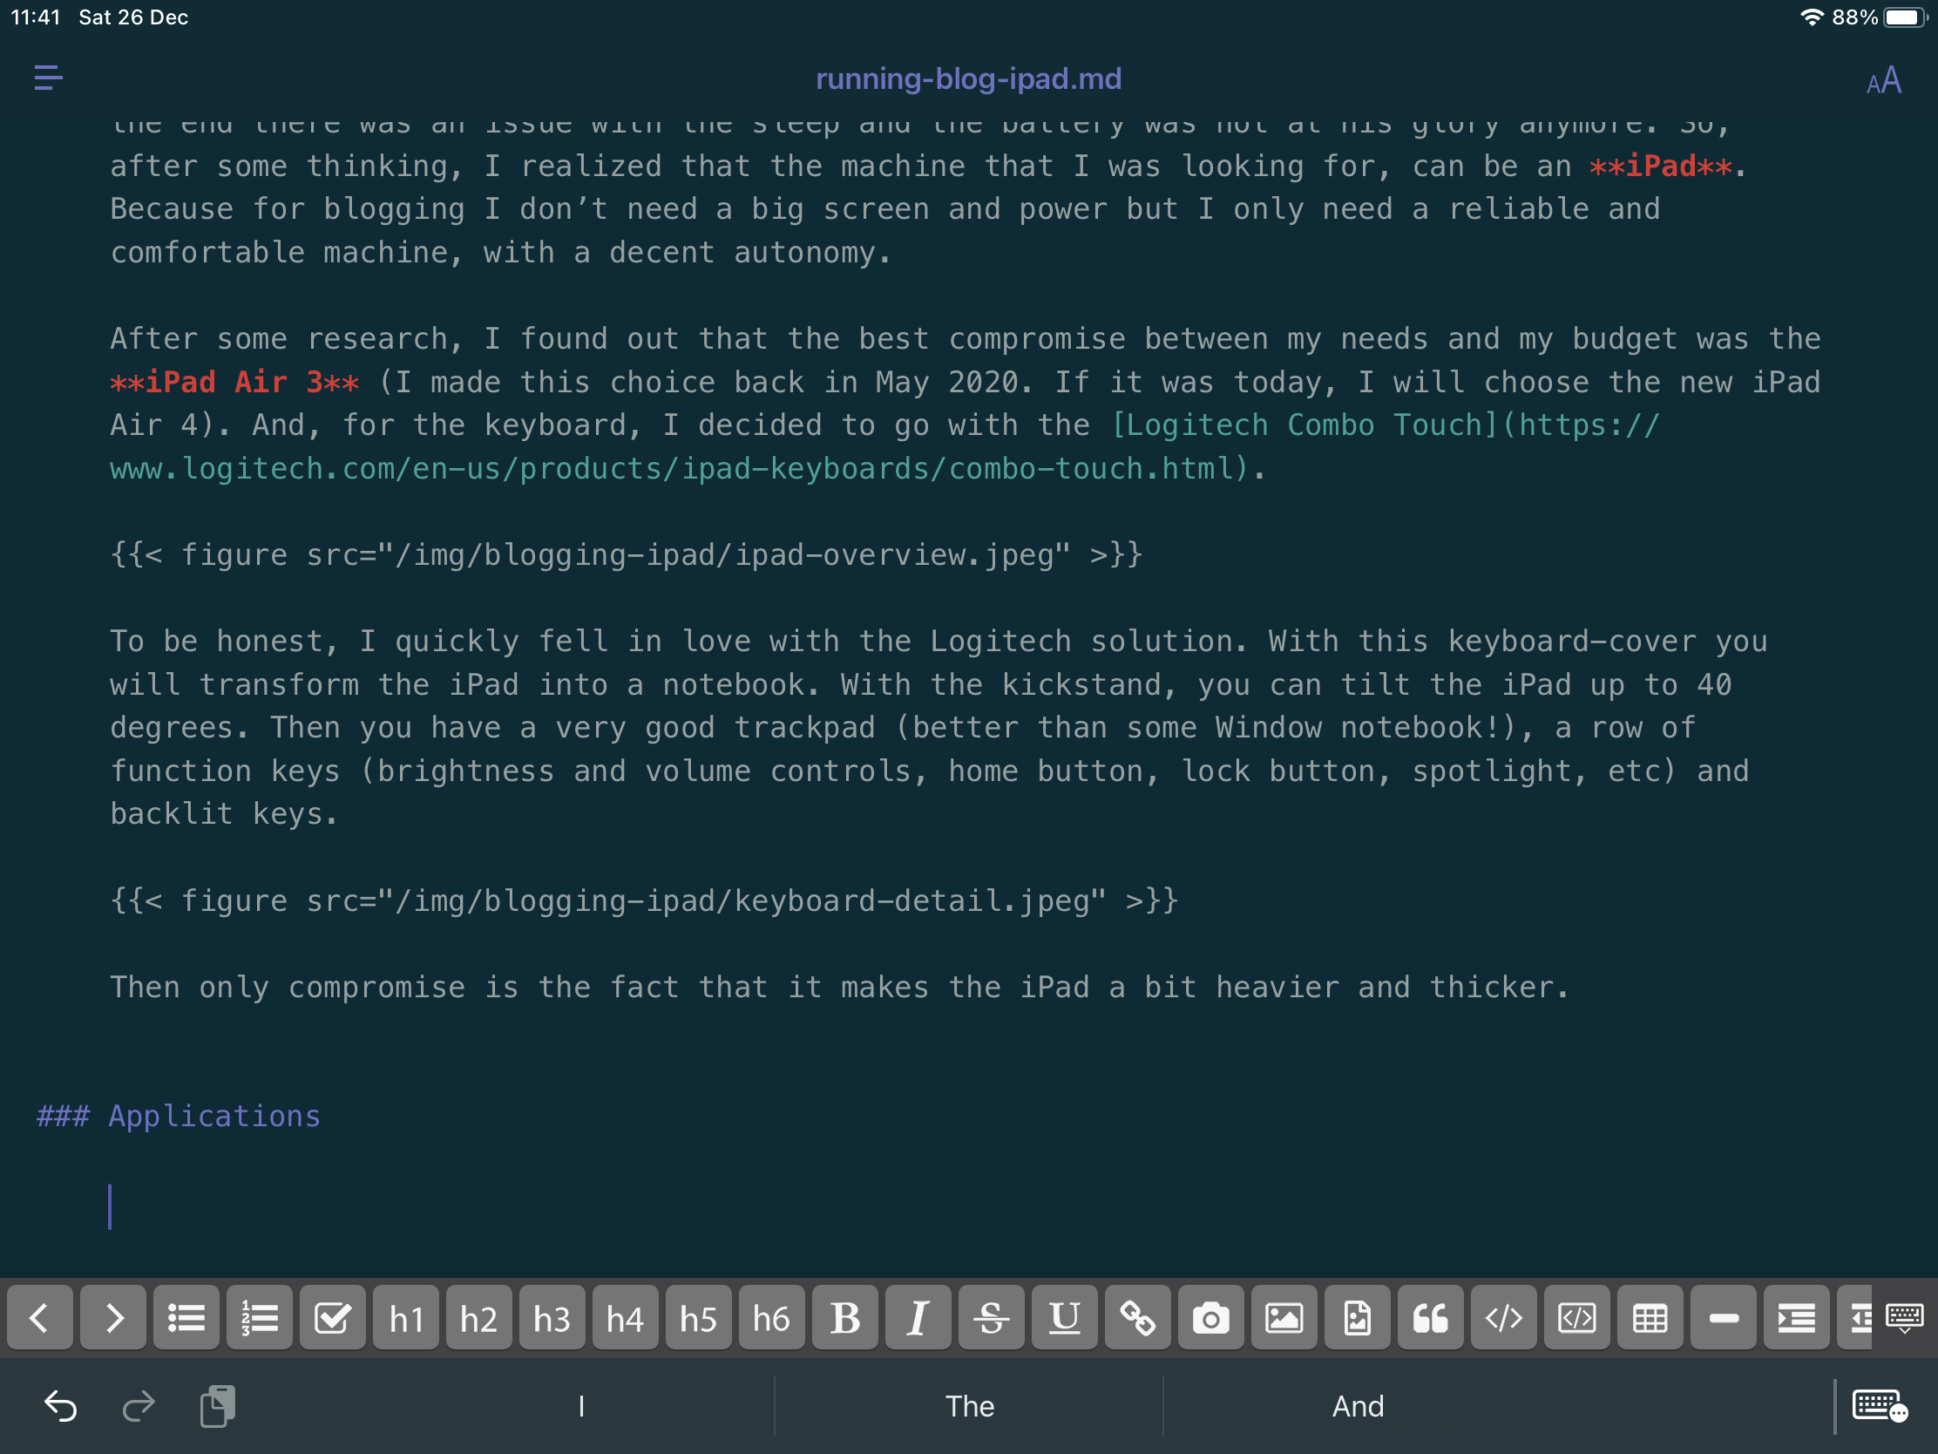Toggle underline formatting
The height and width of the screenshot is (1454, 1938).
[x=1065, y=1317]
